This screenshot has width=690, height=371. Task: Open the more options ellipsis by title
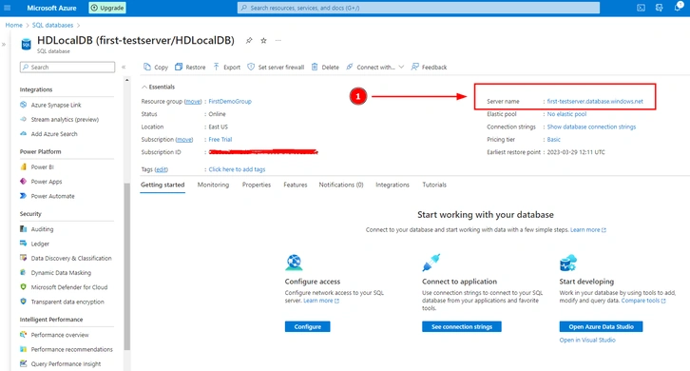[278, 41]
